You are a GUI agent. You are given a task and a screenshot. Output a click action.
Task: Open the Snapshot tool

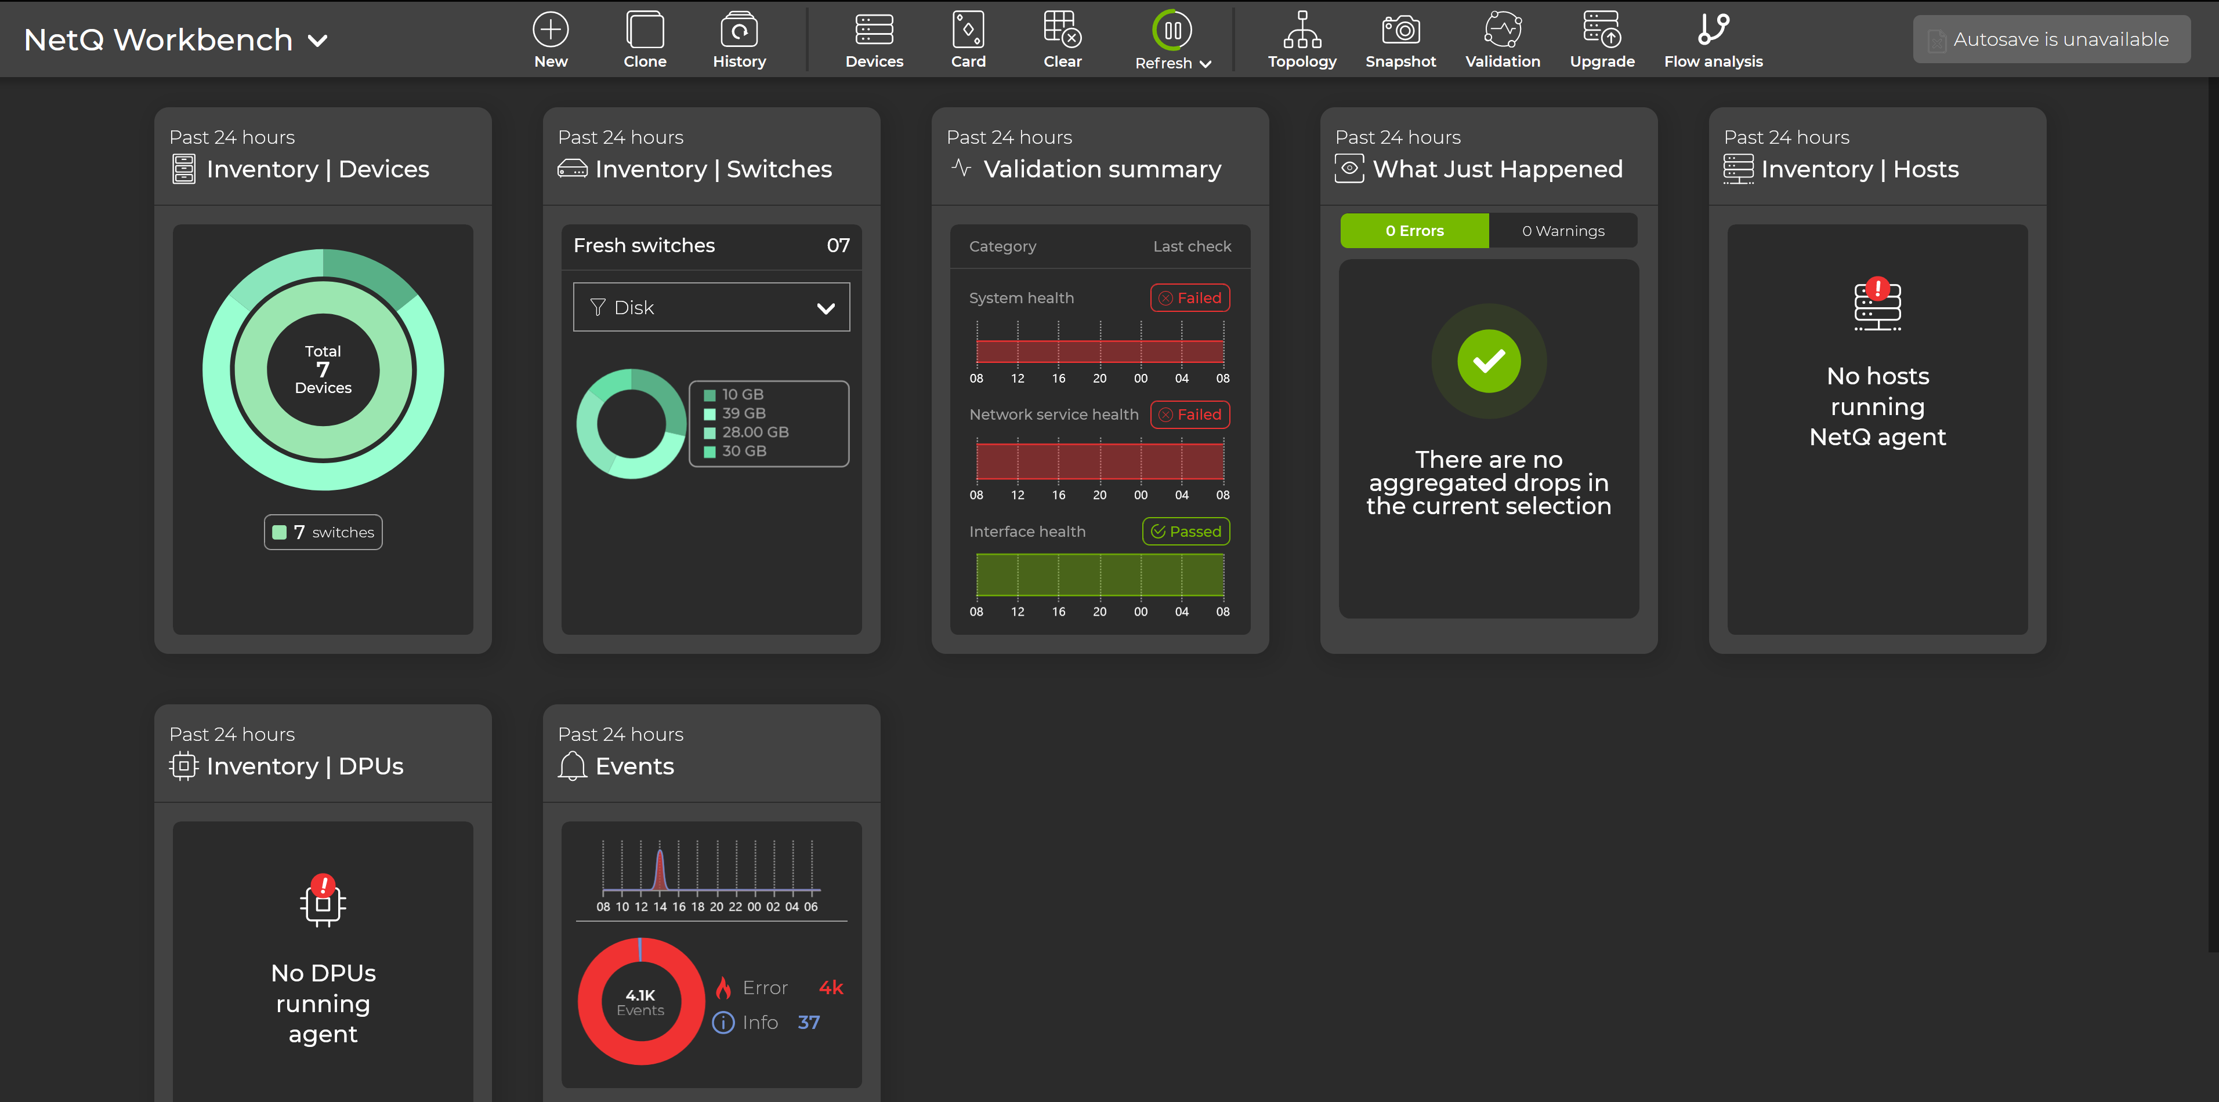[x=1400, y=39]
